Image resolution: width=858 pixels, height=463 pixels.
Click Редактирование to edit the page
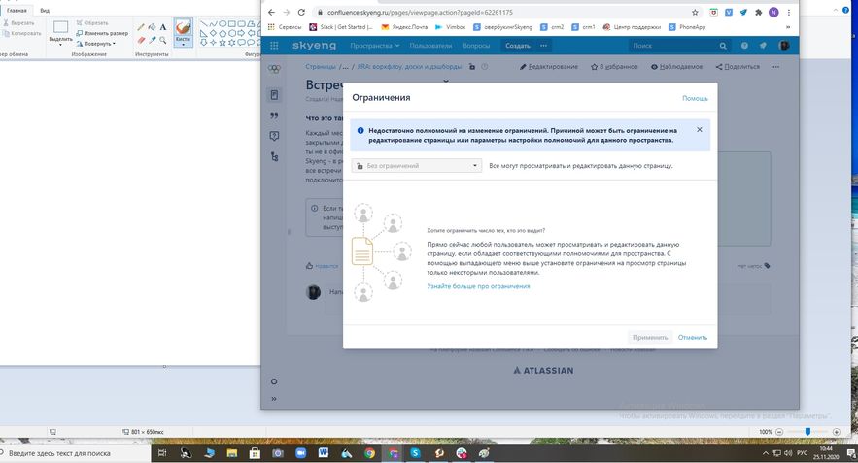(549, 67)
